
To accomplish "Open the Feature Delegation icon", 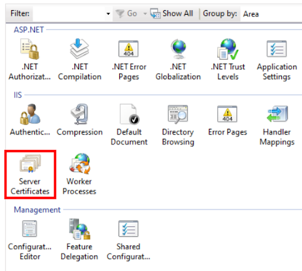I will pos(79,240).
